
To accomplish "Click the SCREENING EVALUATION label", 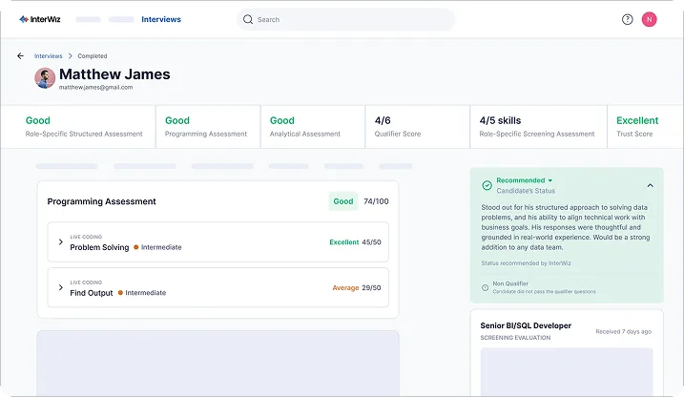I will [x=515, y=338].
